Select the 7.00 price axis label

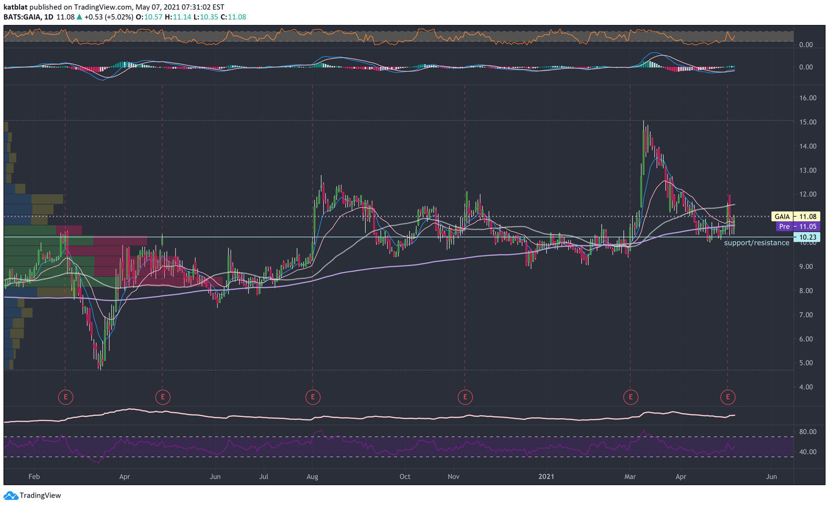click(x=806, y=315)
